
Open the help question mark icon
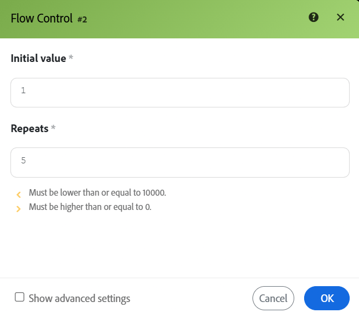[313, 18]
